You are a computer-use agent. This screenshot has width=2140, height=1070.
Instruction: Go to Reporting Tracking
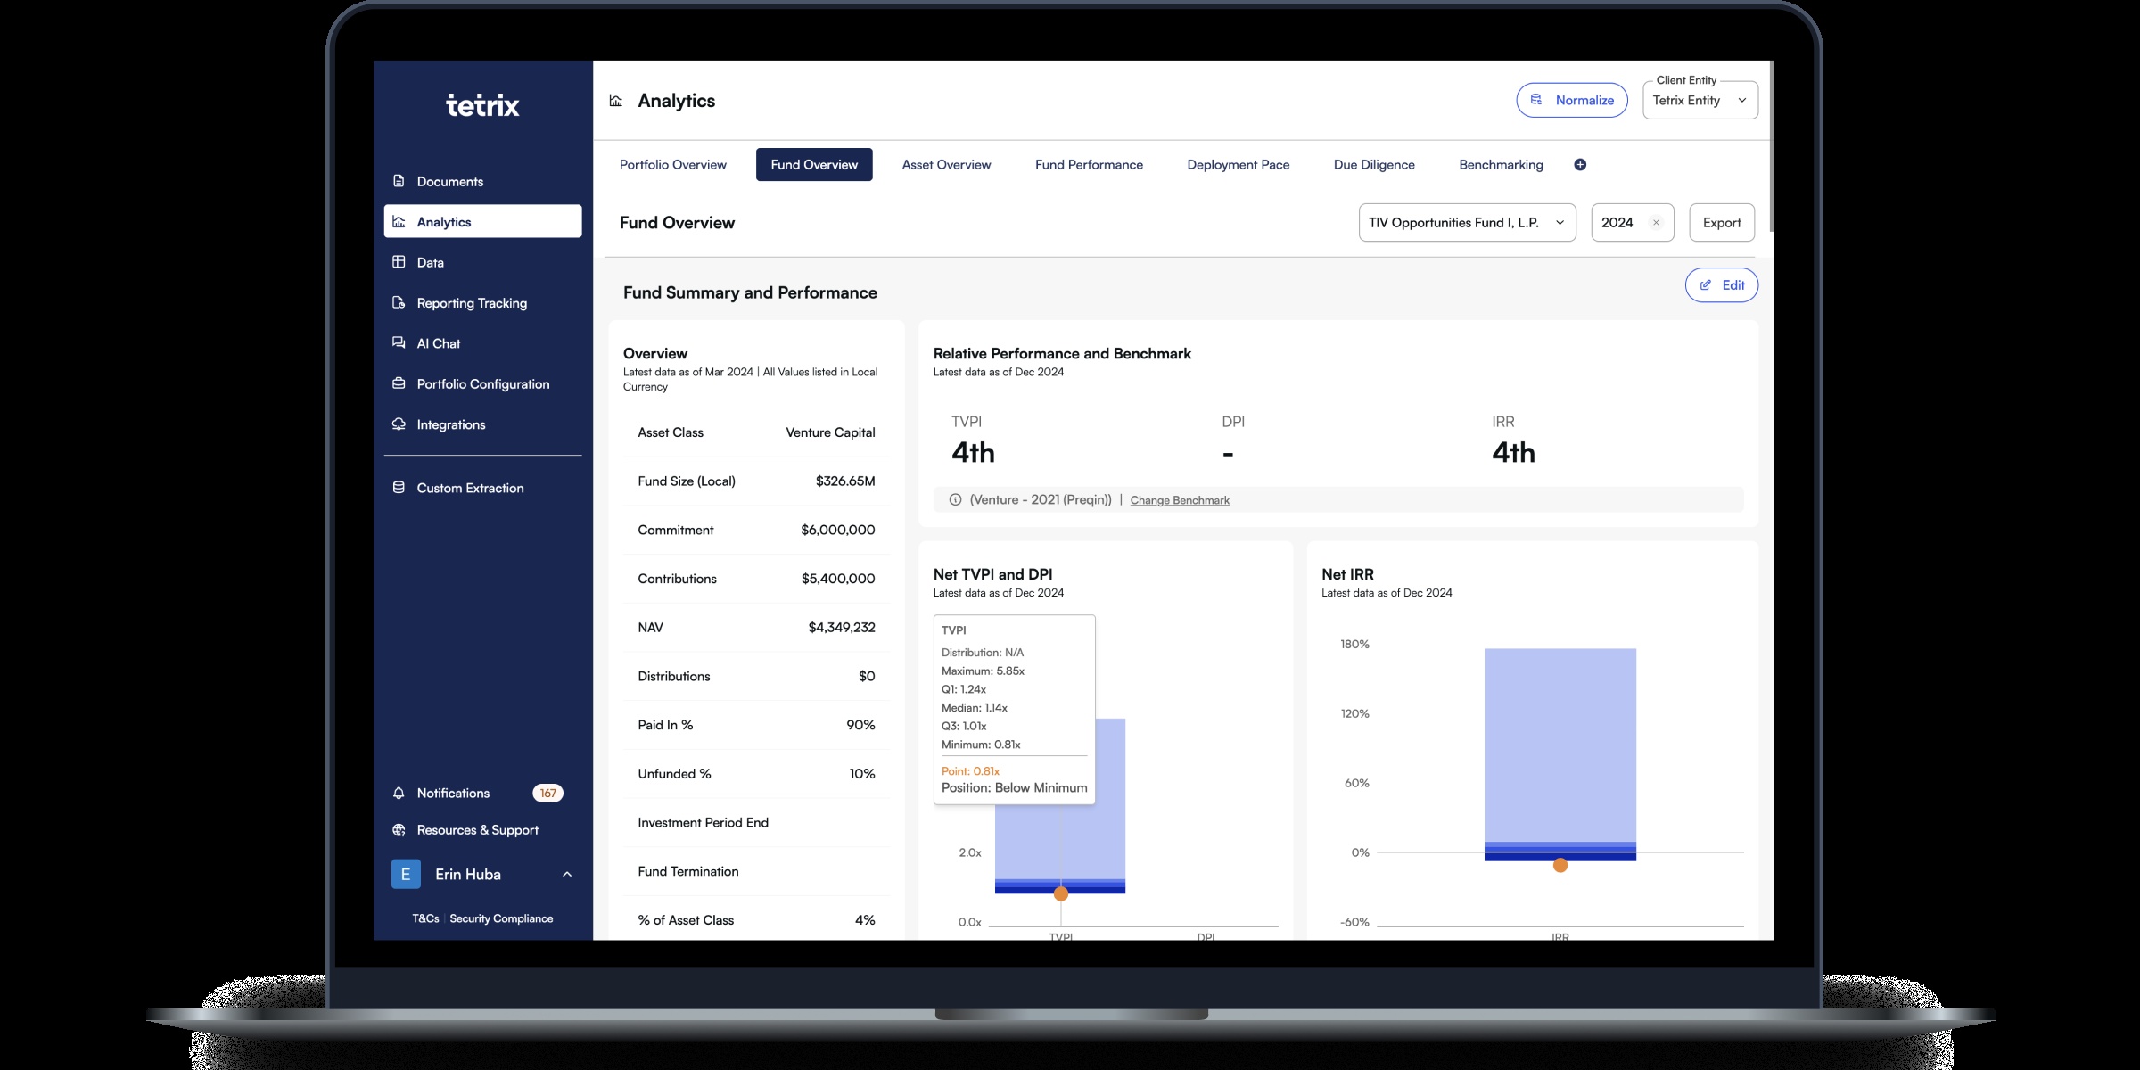(482, 303)
